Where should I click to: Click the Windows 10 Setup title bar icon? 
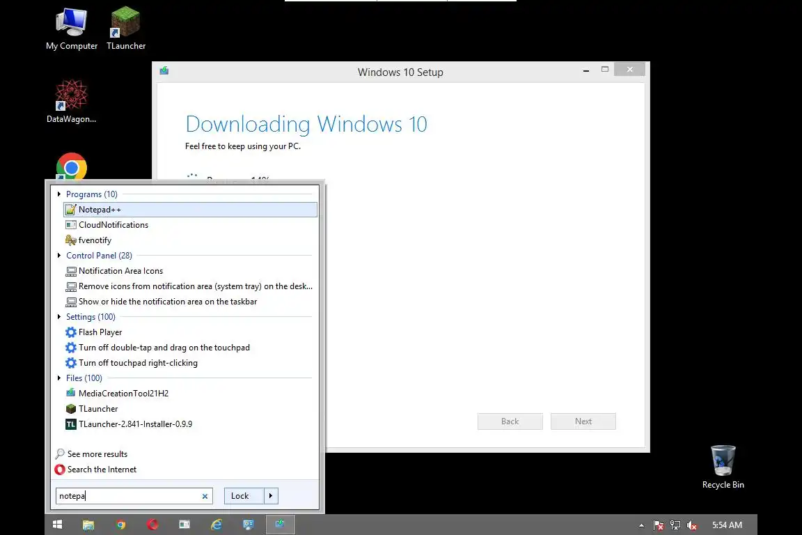(x=164, y=70)
